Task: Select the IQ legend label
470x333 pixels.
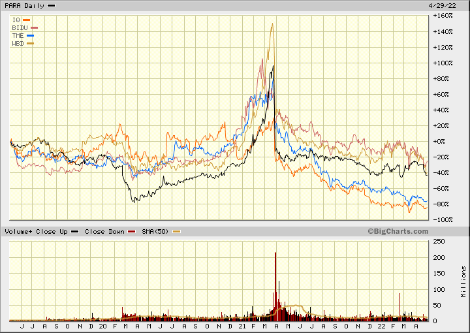Action: click(16, 20)
